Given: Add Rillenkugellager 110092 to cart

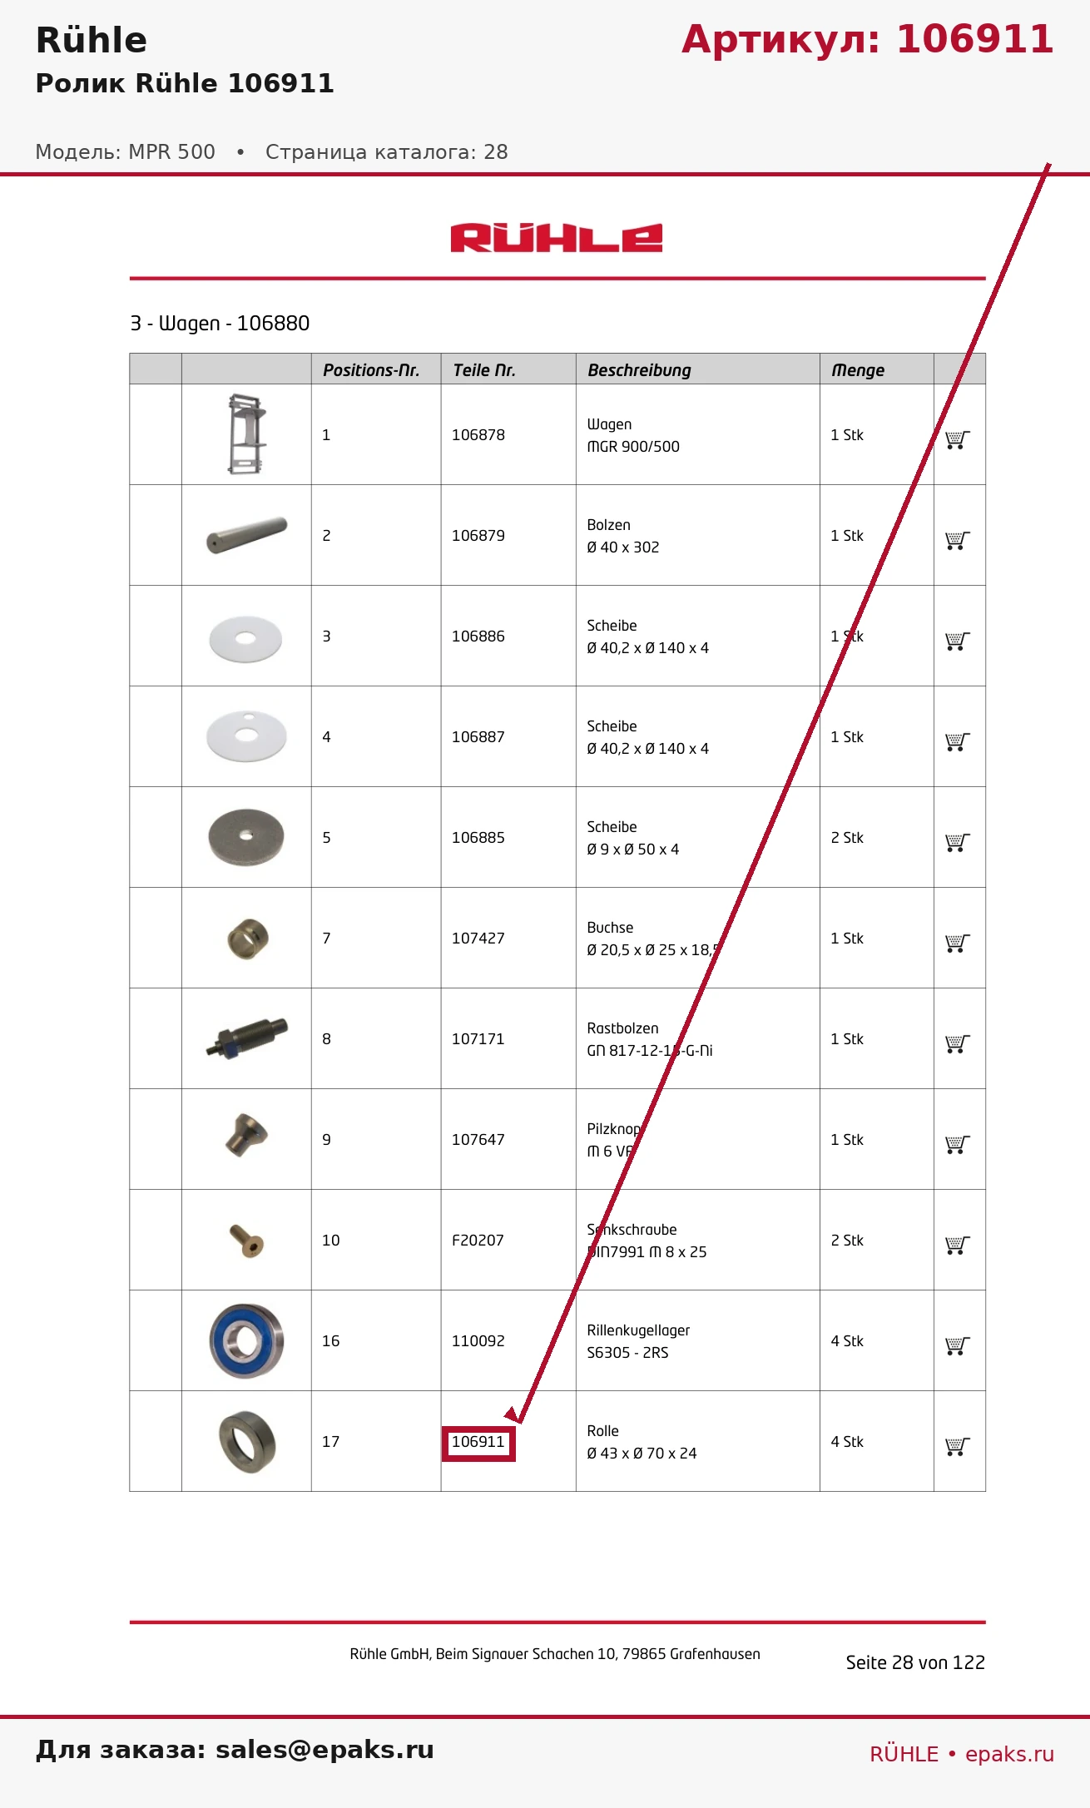Looking at the screenshot, I should (x=958, y=1345).
